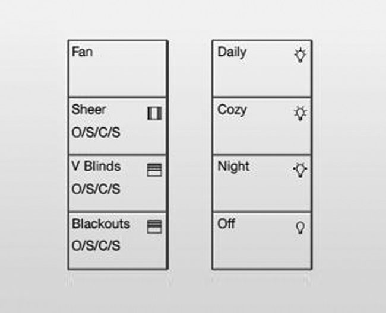Viewport: 386px width, 313px height.
Task: Click the Blackouts shade icon
Action: (x=154, y=227)
